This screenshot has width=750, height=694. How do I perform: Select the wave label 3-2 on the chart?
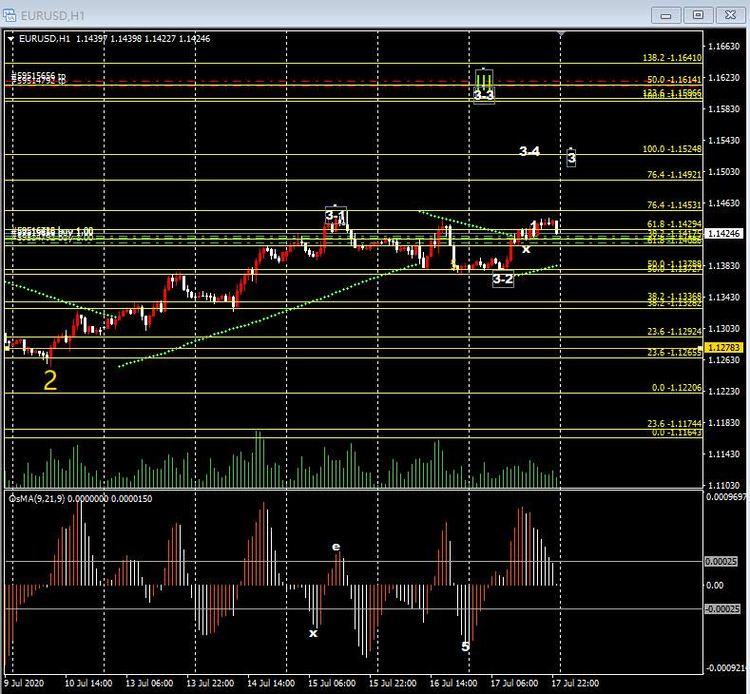503,279
